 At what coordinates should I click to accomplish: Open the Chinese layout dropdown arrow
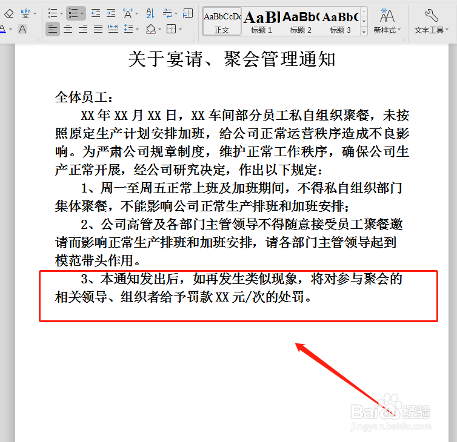[137, 14]
